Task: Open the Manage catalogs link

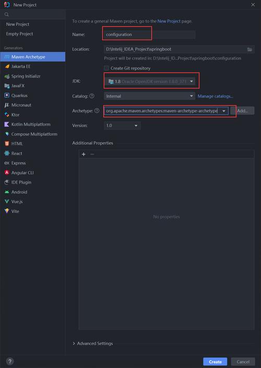Action: [215, 96]
